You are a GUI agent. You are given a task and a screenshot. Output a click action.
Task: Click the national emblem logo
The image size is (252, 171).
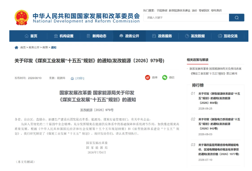(x=22, y=18)
